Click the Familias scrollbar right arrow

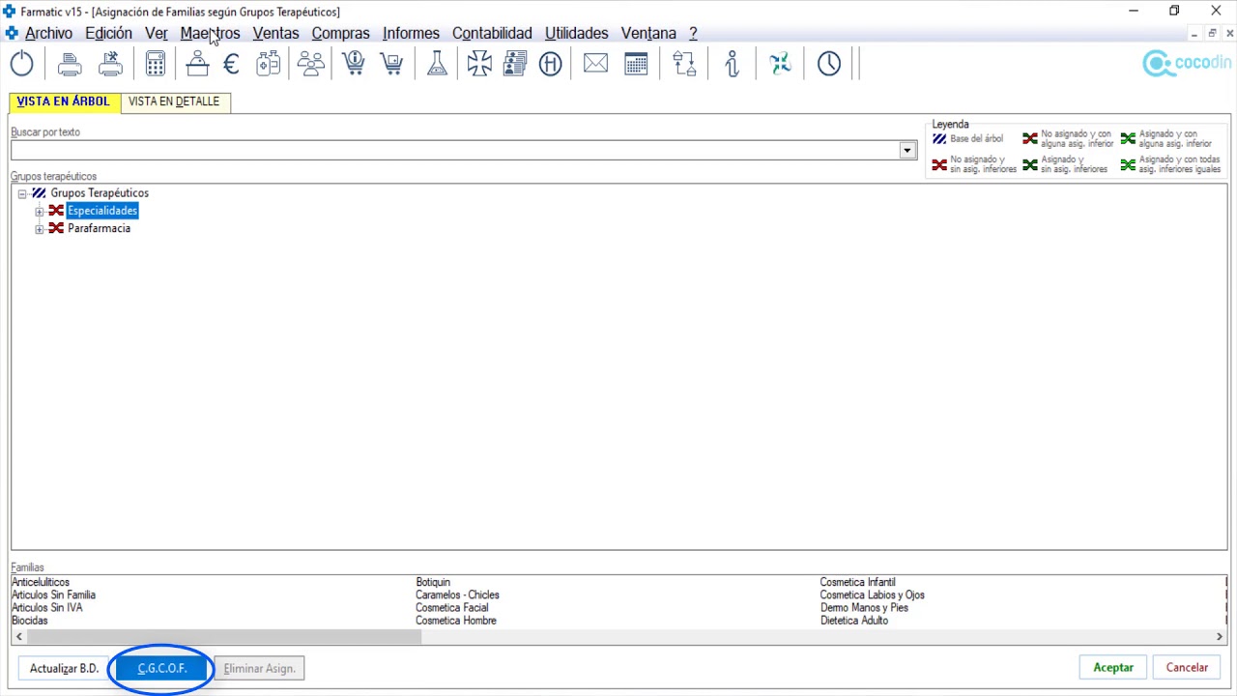(1220, 636)
